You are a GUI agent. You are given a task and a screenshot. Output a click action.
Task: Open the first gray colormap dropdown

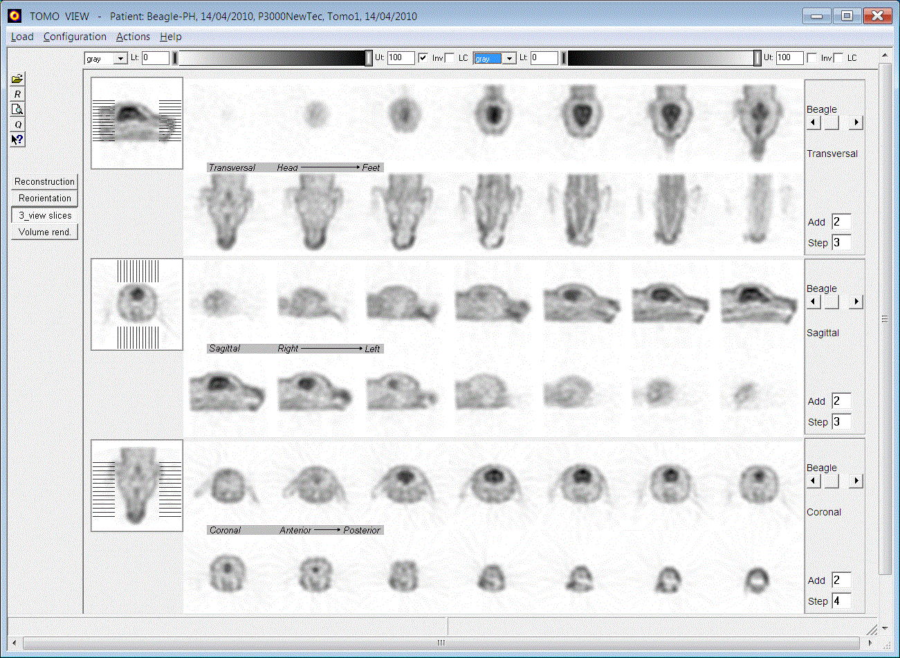[x=121, y=59]
